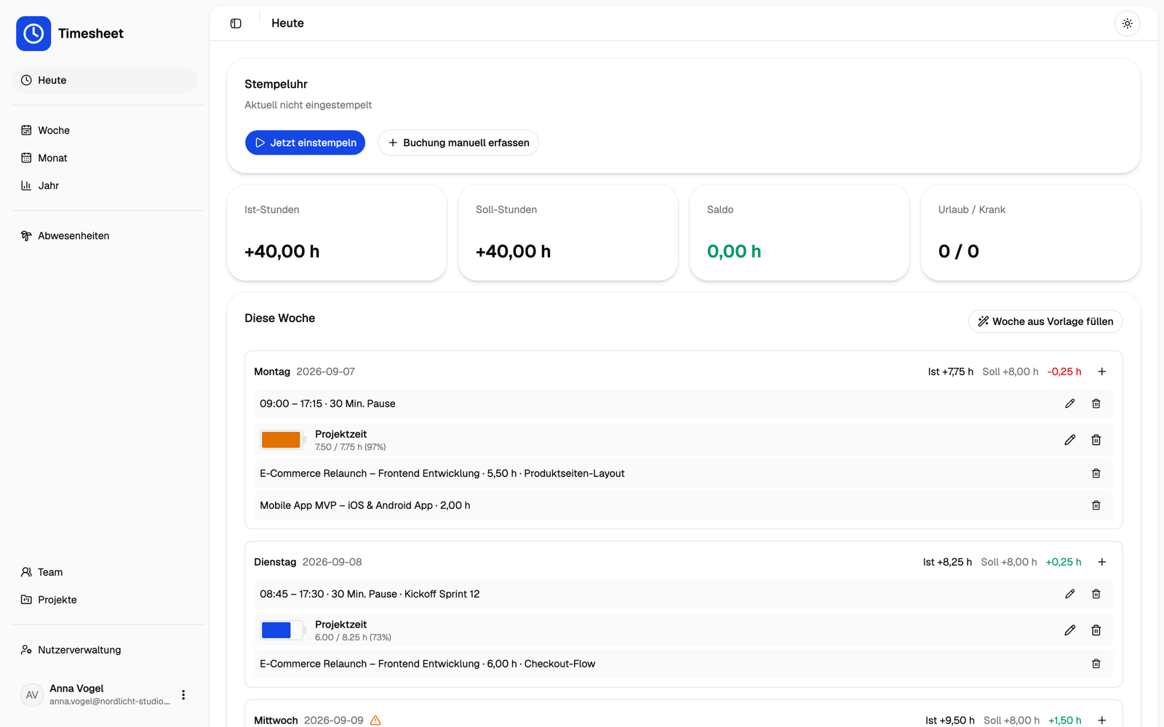Delete the Produktseiten-Layout project entry
This screenshot has height=727, width=1164.
tap(1096, 473)
